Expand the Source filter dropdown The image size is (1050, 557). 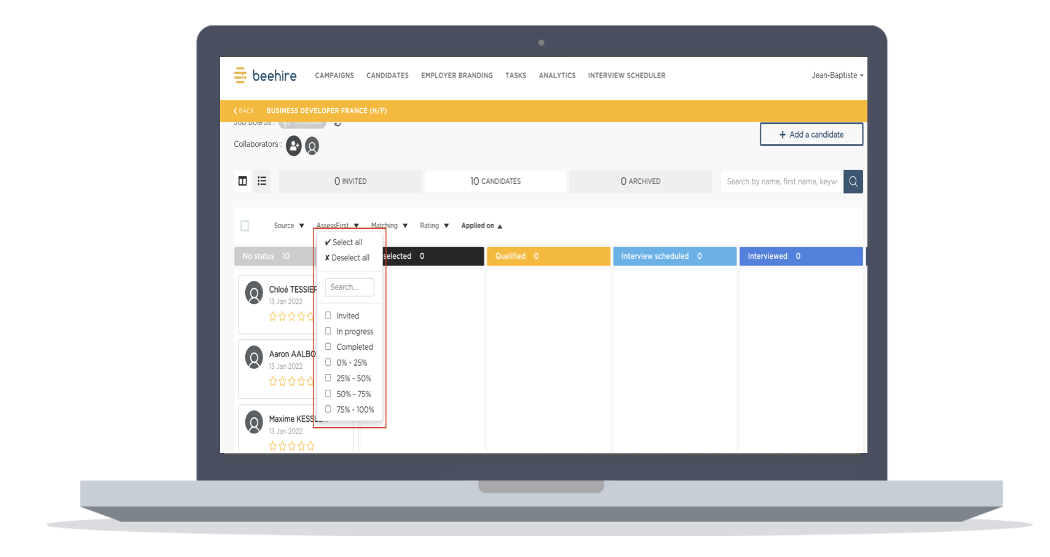point(288,226)
